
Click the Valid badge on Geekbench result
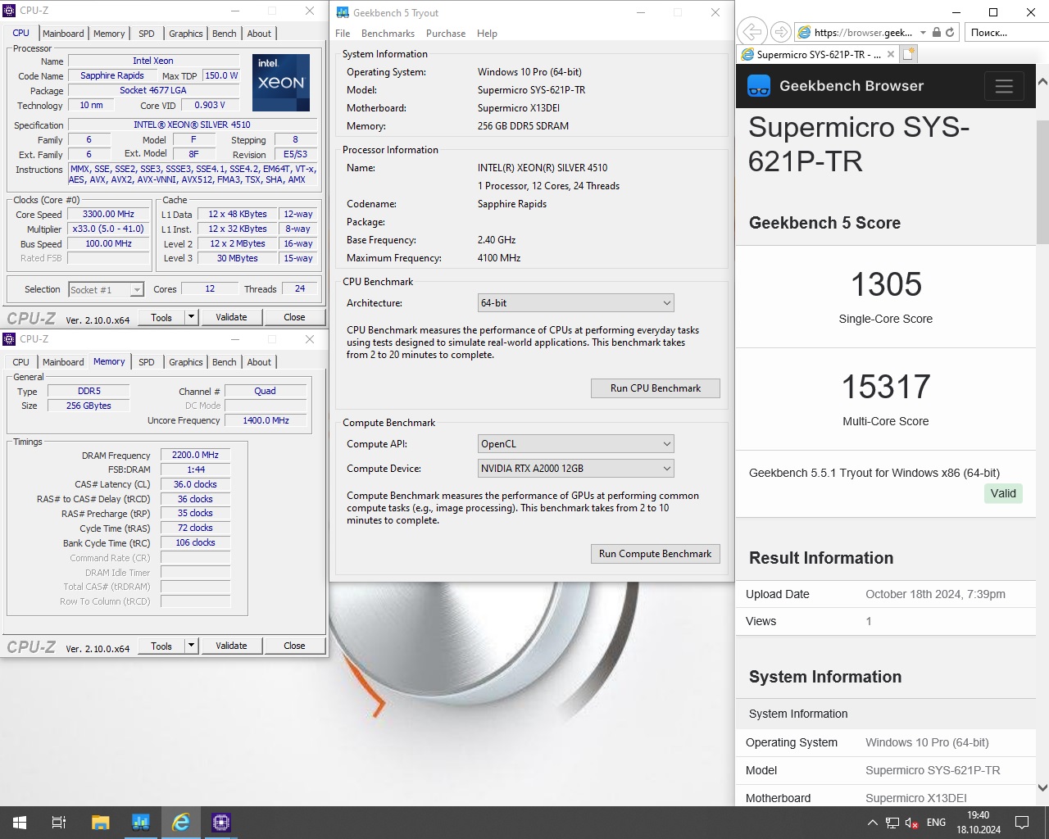pos(1003,493)
